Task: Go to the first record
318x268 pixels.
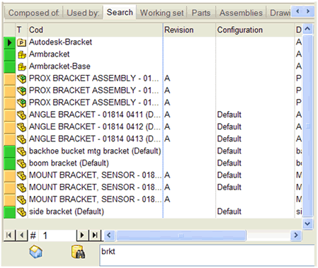Action: 9,235
